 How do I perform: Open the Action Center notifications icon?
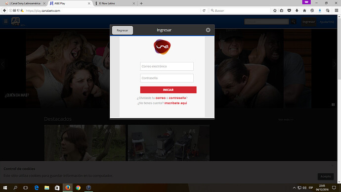(334, 188)
